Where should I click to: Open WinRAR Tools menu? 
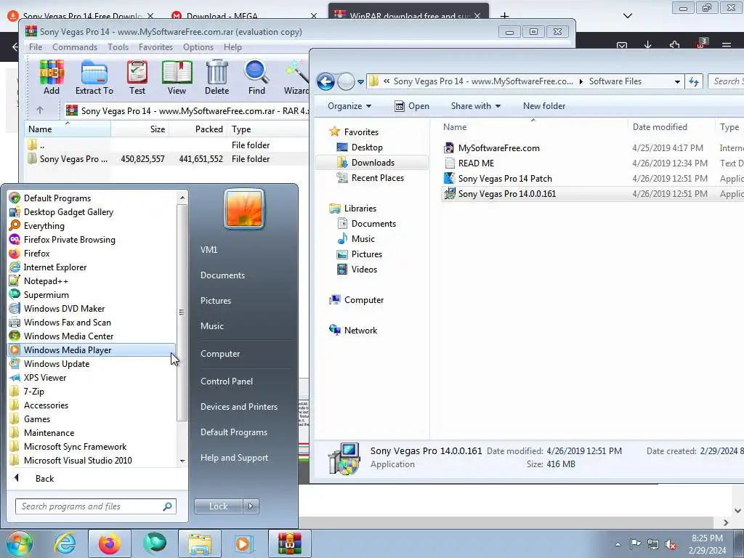(x=118, y=47)
